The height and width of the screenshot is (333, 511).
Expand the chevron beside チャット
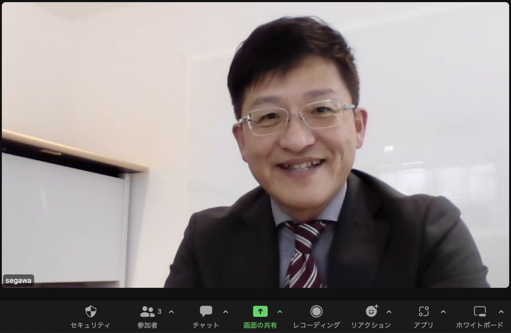[226, 312]
